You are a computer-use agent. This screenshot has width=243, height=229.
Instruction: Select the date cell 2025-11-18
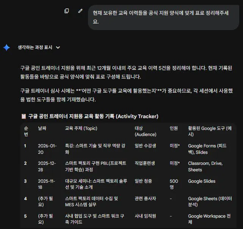click(47, 184)
